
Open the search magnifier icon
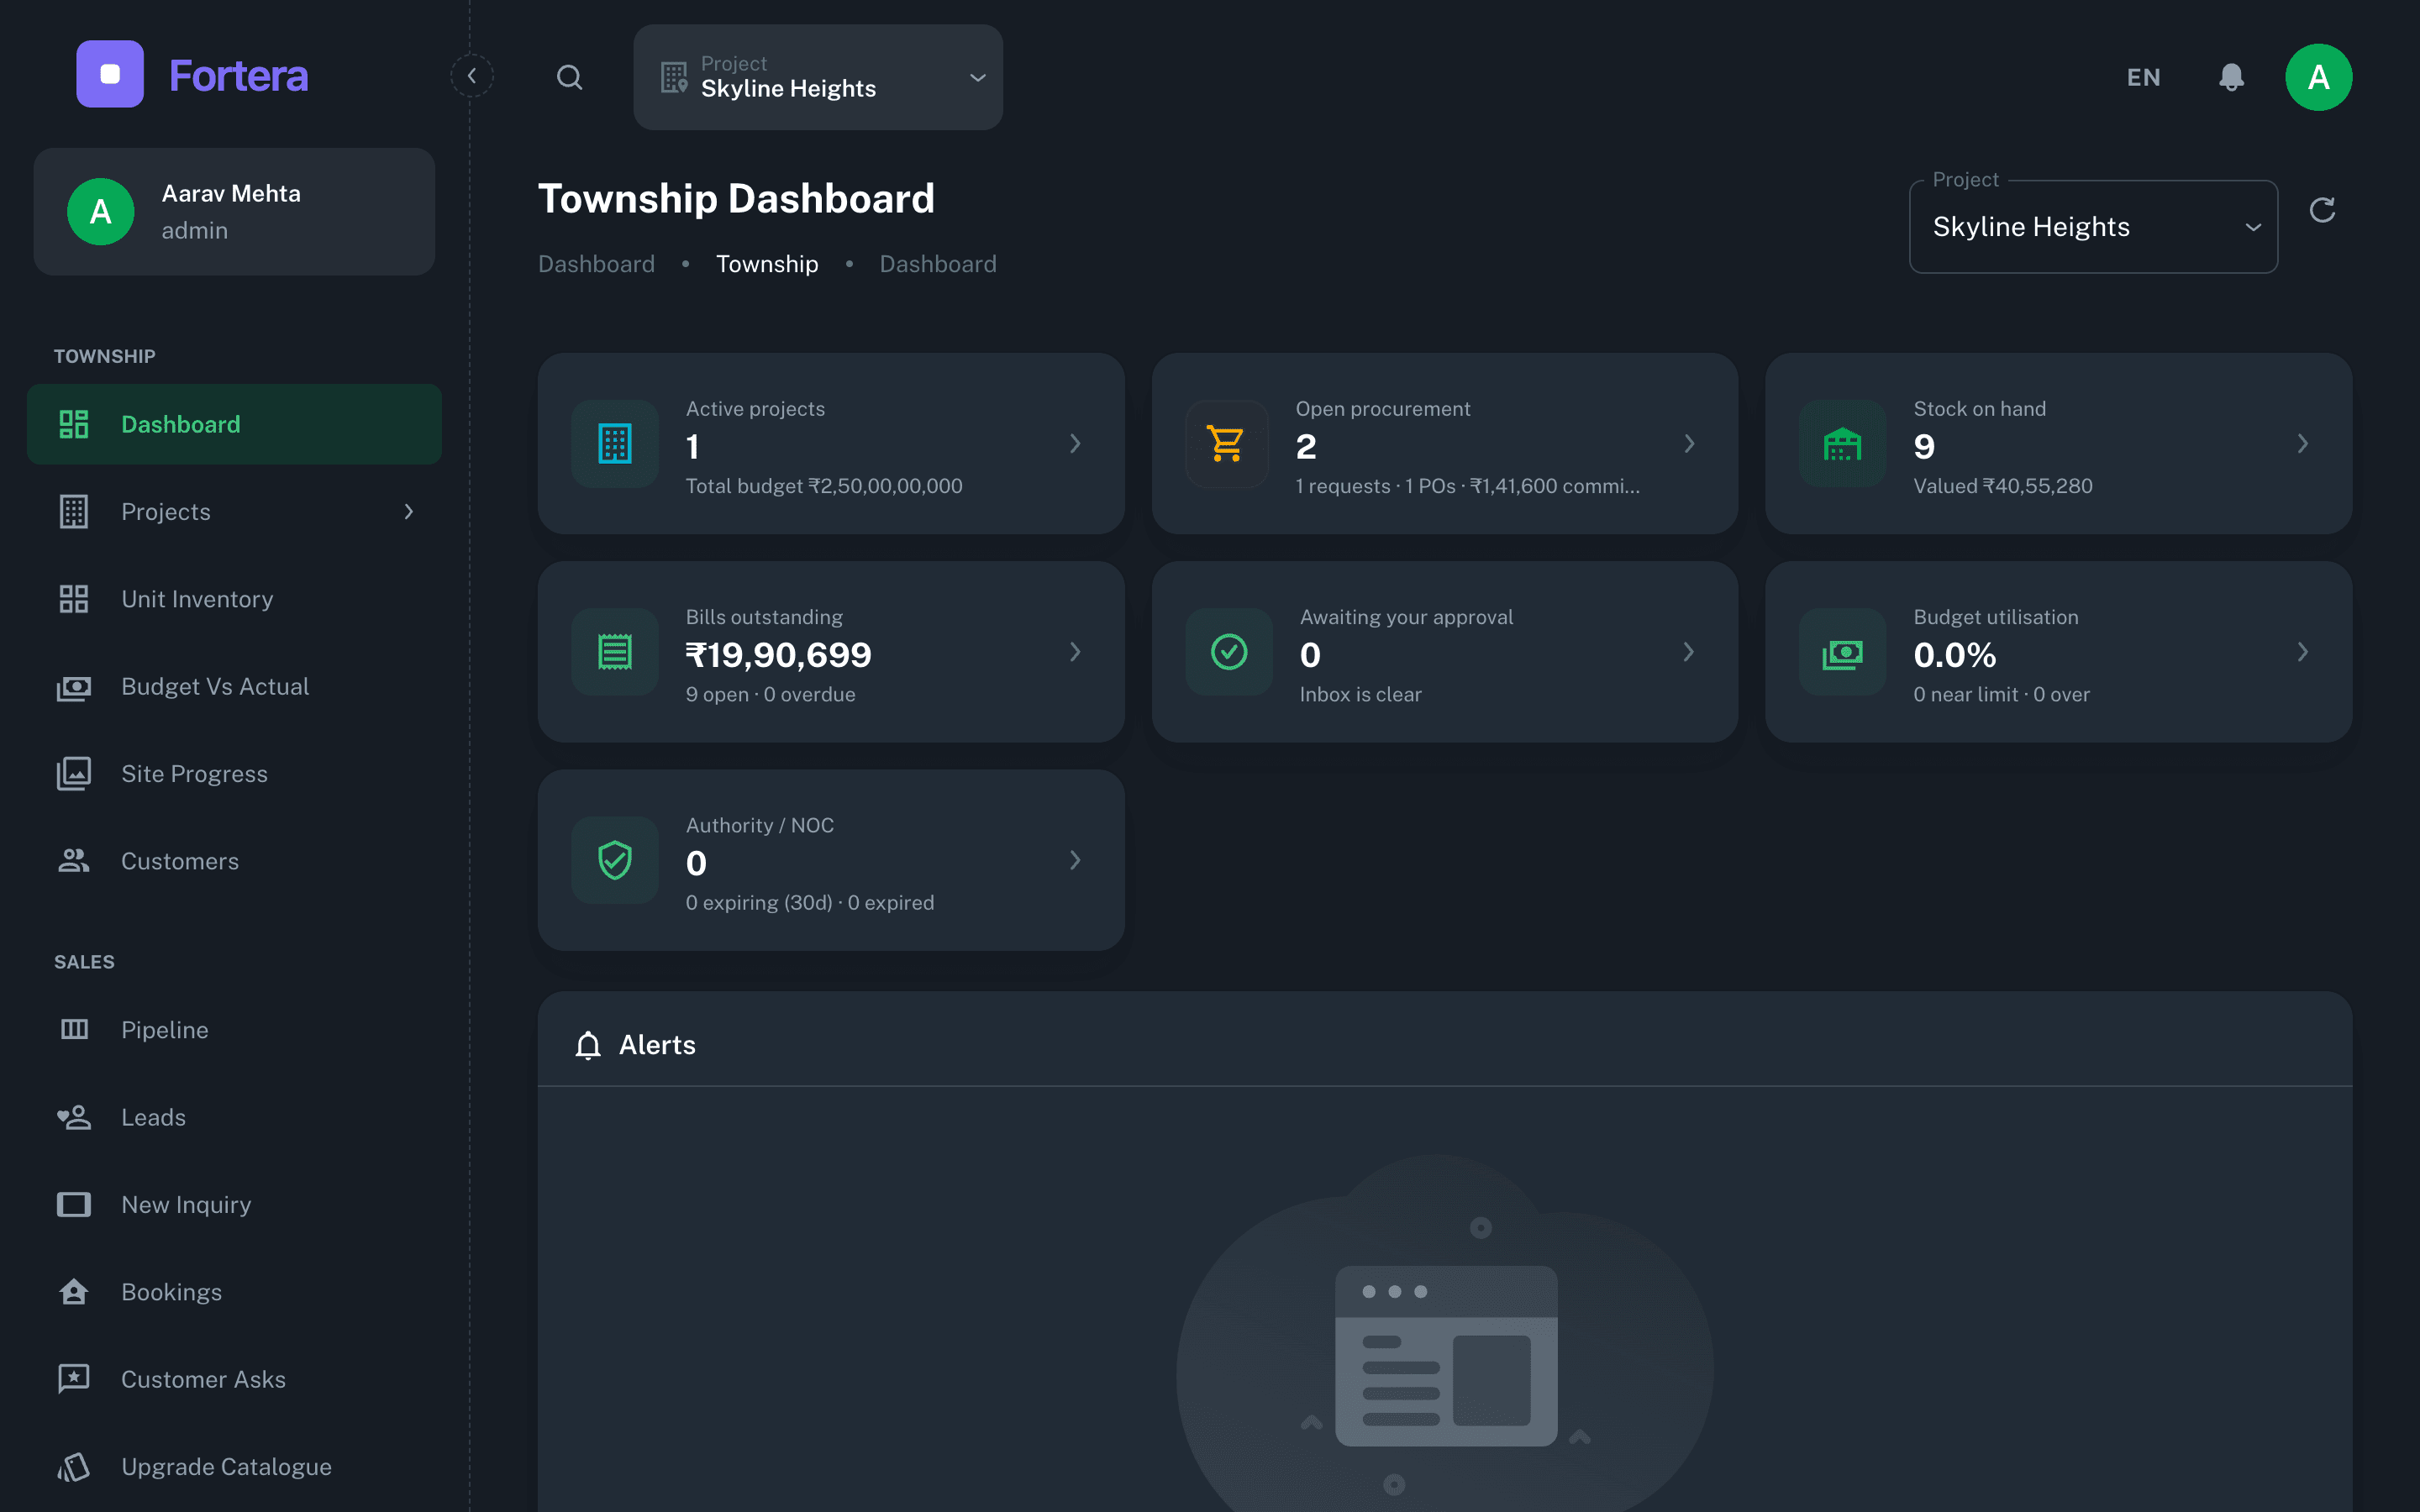(570, 77)
